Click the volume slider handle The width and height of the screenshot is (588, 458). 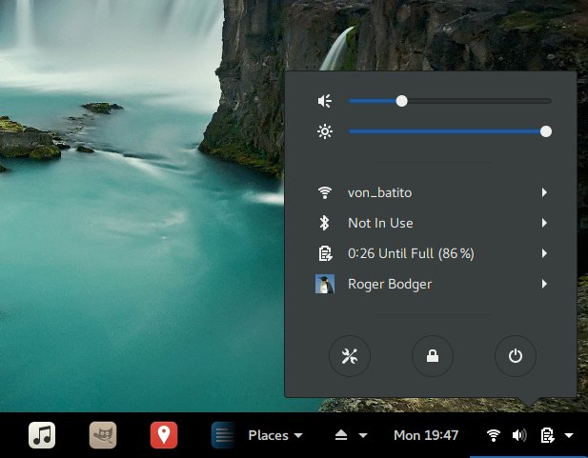tap(401, 100)
